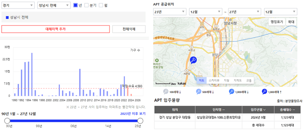Switch to the 지형 map tab
Image resolution: width=305 pixels, height=130 pixels.
click(x=226, y=80)
